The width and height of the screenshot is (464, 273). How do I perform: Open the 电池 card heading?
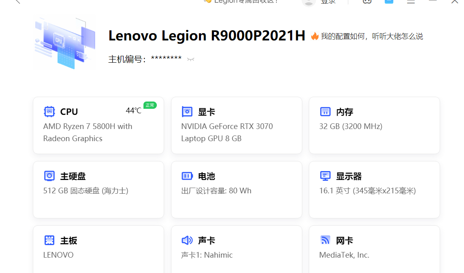click(207, 176)
